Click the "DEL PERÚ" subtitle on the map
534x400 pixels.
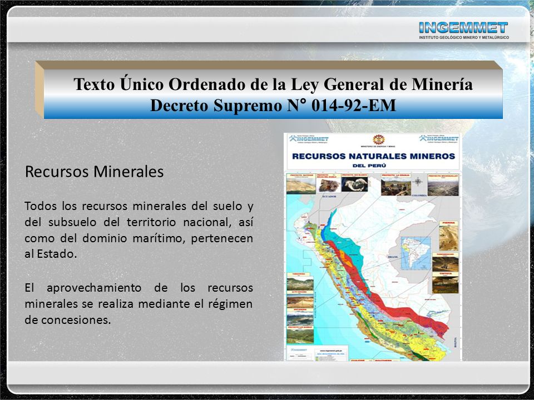click(369, 166)
